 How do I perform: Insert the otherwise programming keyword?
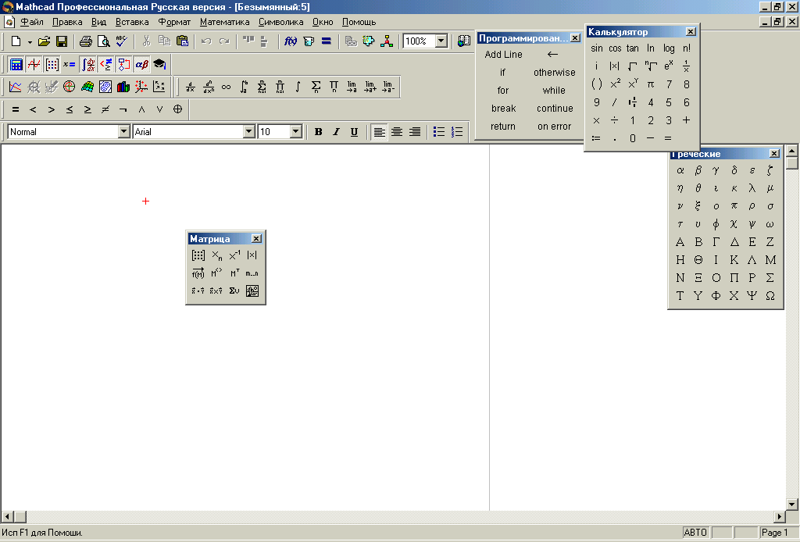[554, 73]
